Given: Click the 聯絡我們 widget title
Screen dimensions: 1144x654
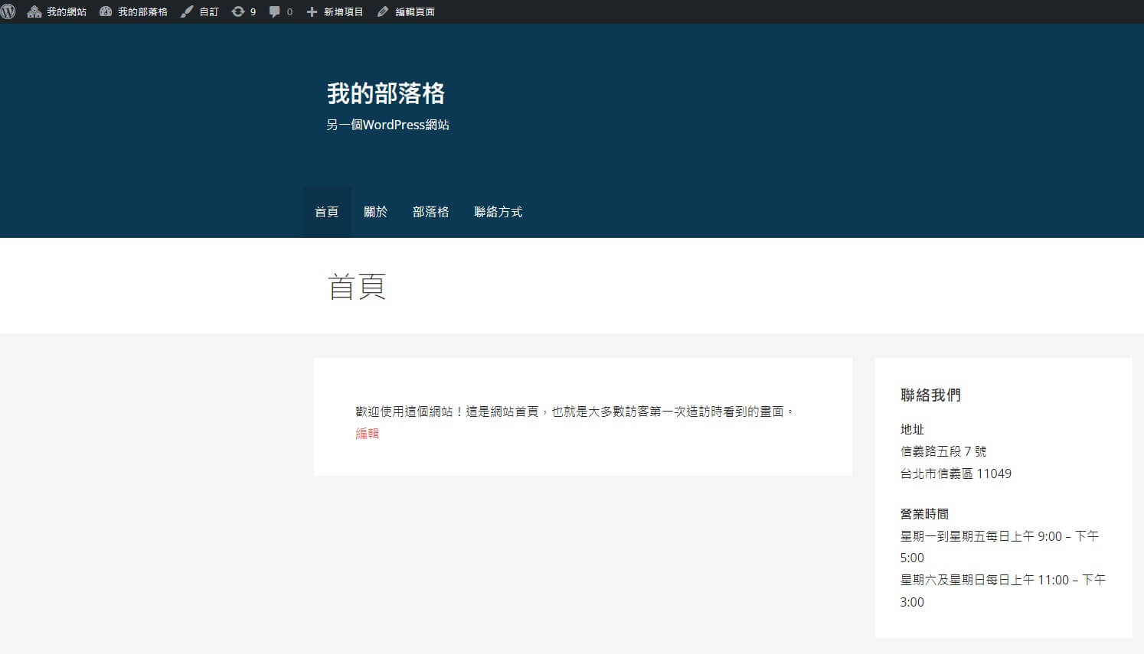Looking at the screenshot, I should tap(930, 395).
